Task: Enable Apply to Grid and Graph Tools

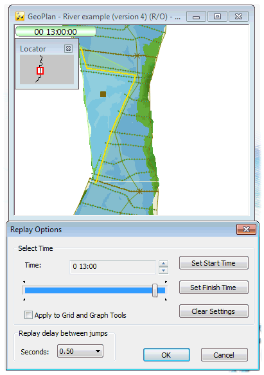Action: pos(28,315)
